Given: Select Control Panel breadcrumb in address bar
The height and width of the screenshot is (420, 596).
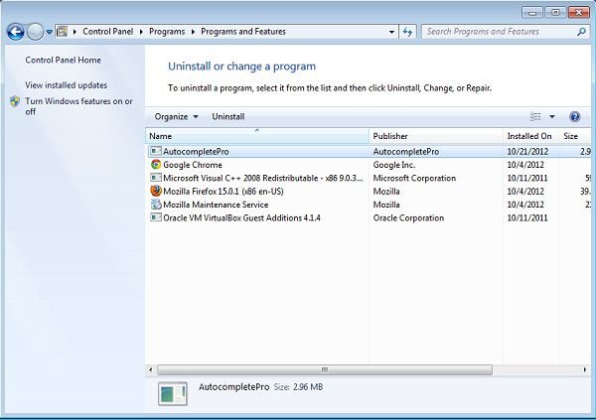Looking at the screenshot, I should pos(108,32).
